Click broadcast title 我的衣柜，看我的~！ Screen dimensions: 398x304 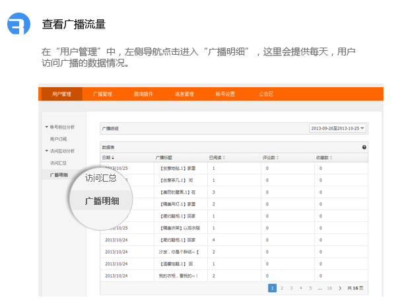point(178,276)
